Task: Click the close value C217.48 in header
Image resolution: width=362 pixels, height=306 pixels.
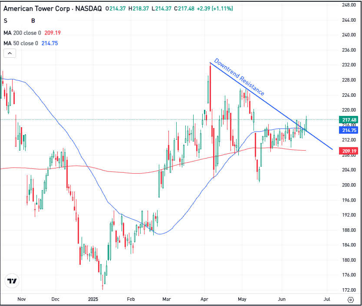Action: [x=184, y=9]
